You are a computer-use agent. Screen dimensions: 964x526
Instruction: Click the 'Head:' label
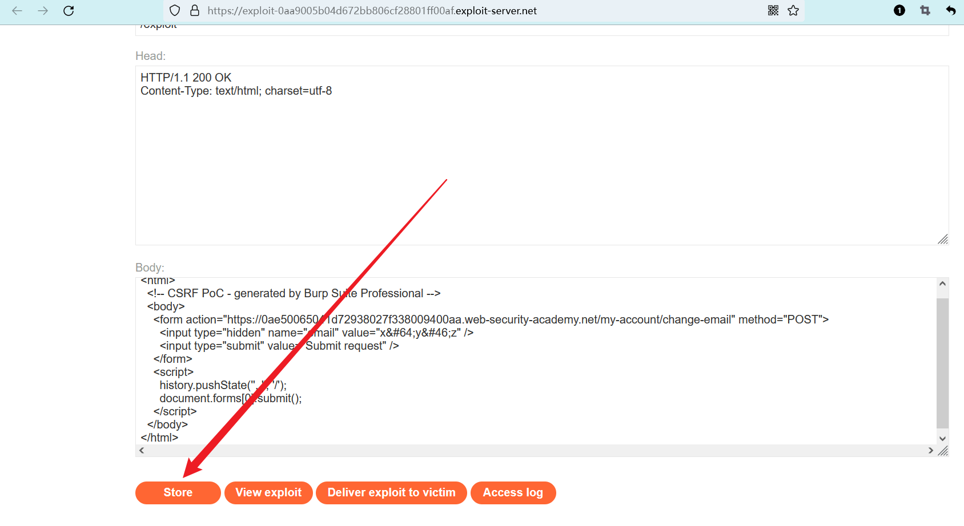151,56
